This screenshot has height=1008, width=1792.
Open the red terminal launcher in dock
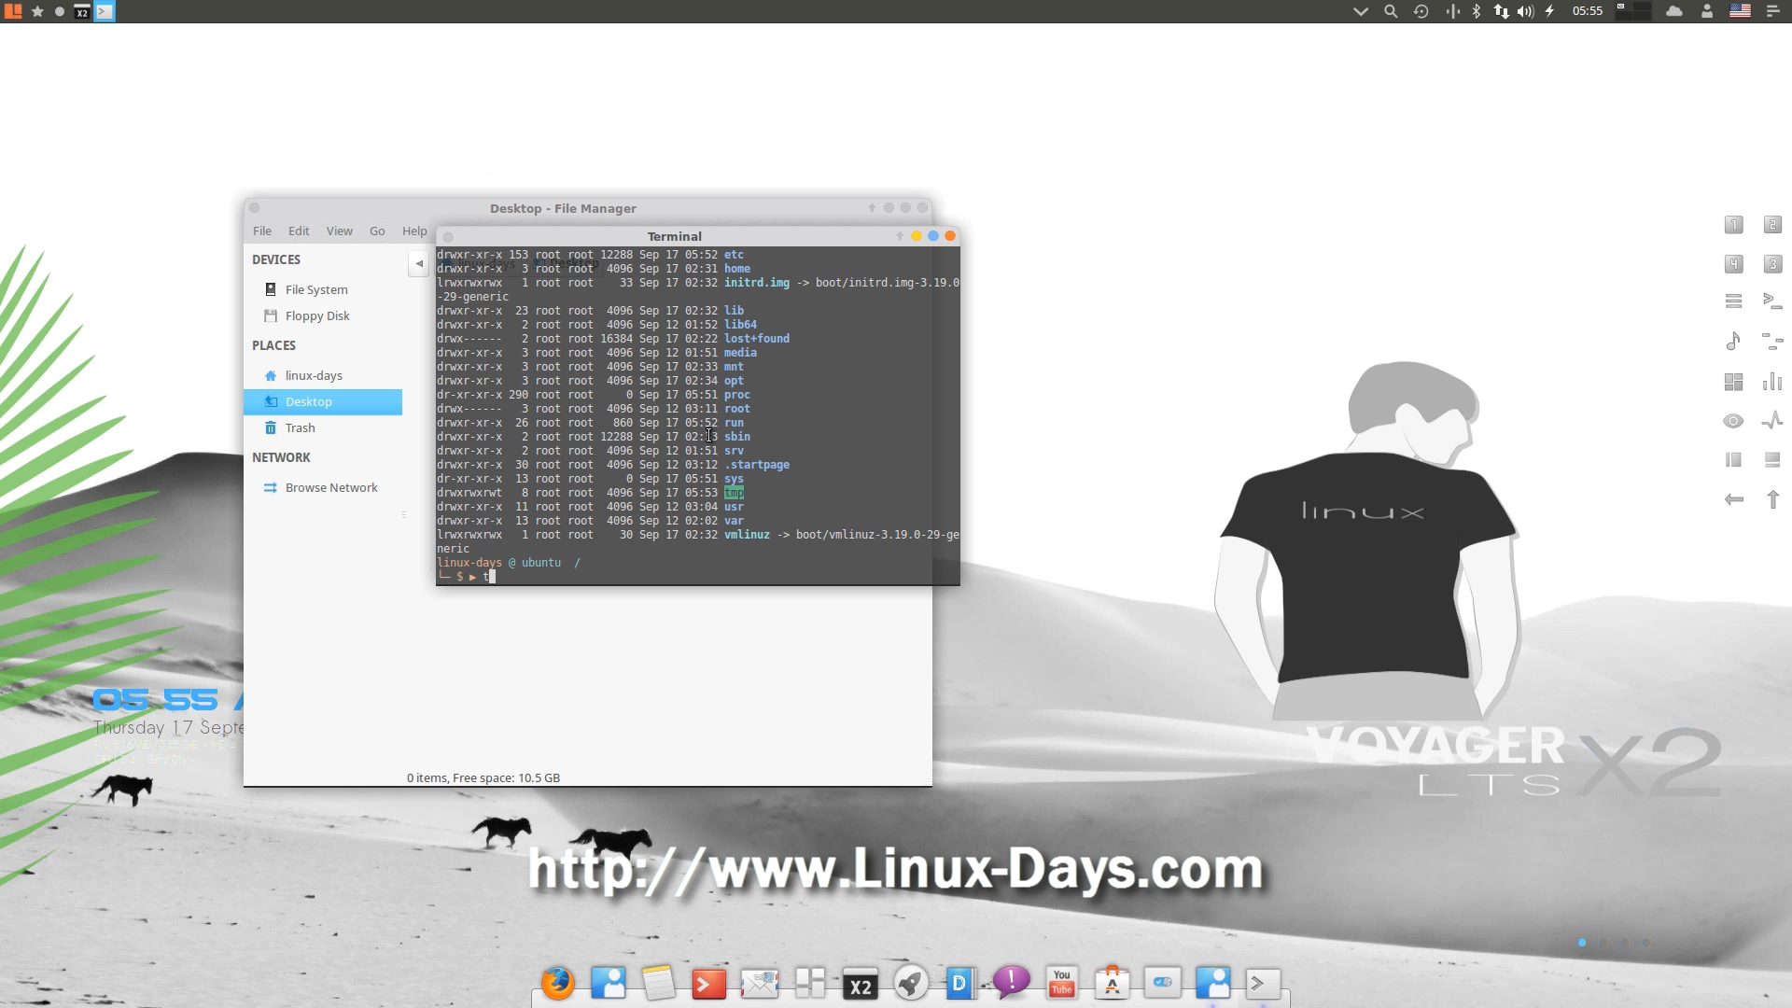coord(708,984)
